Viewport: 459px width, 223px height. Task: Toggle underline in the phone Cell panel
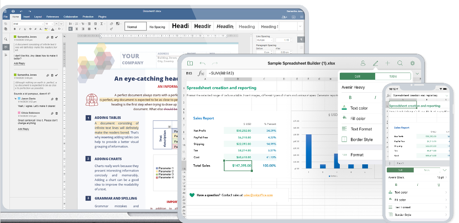click(438, 184)
